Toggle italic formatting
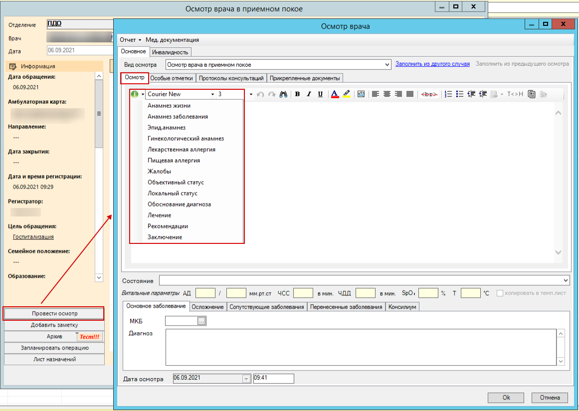Image resolution: width=579 pixels, height=411 pixels. click(x=309, y=95)
